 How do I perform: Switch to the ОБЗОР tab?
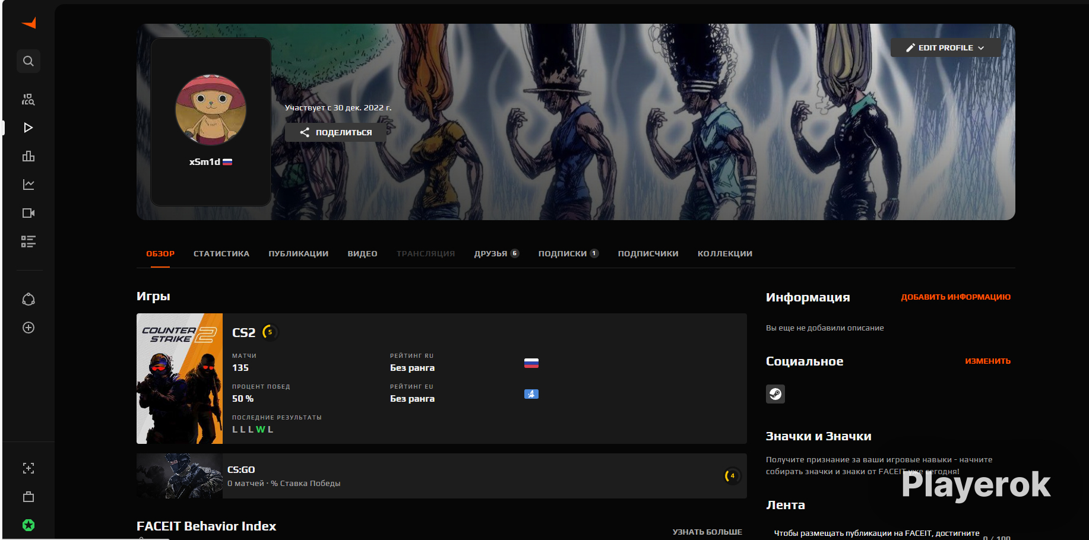point(160,253)
